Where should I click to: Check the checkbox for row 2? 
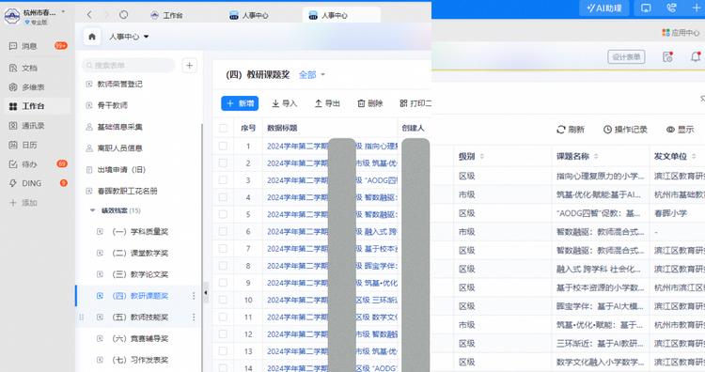pos(223,163)
